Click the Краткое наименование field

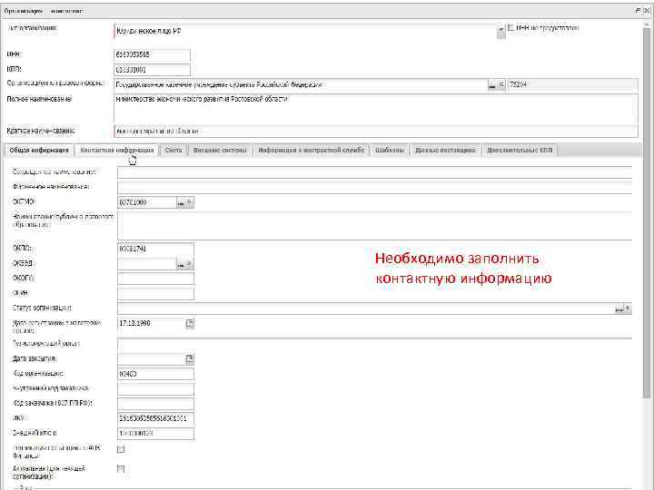coord(376,132)
